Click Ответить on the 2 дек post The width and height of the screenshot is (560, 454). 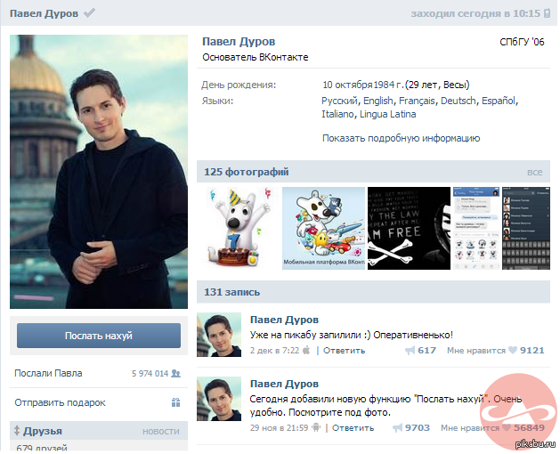coord(344,351)
